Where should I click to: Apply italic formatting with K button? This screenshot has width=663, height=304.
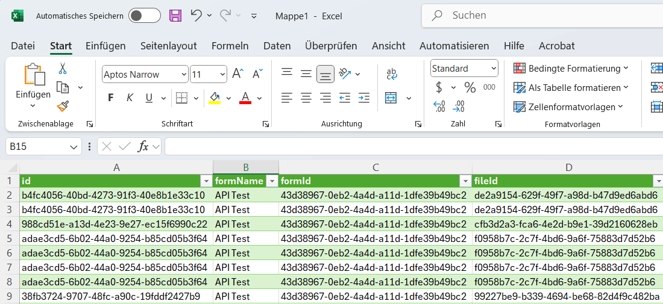[x=129, y=98]
